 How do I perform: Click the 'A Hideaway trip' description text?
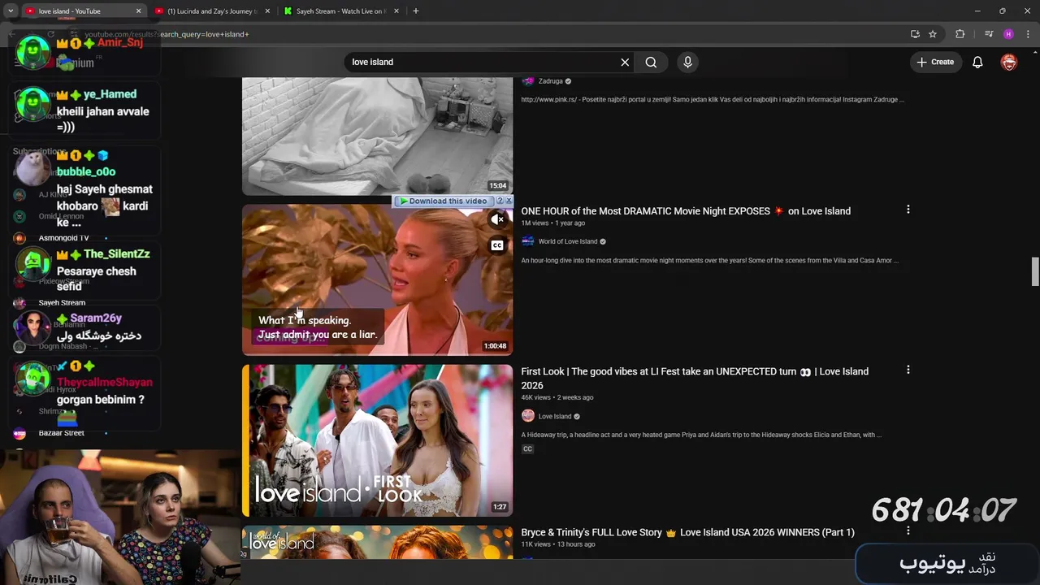tap(701, 435)
